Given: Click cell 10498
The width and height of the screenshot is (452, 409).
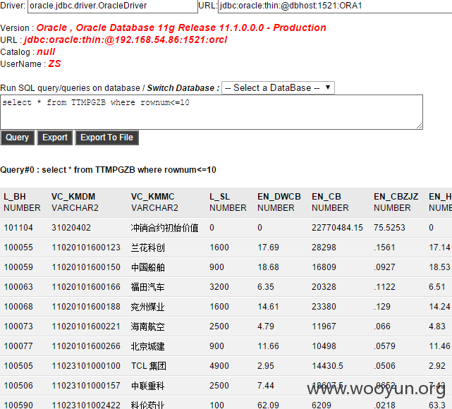Looking at the screenshot, I should [x=324, y=346].
